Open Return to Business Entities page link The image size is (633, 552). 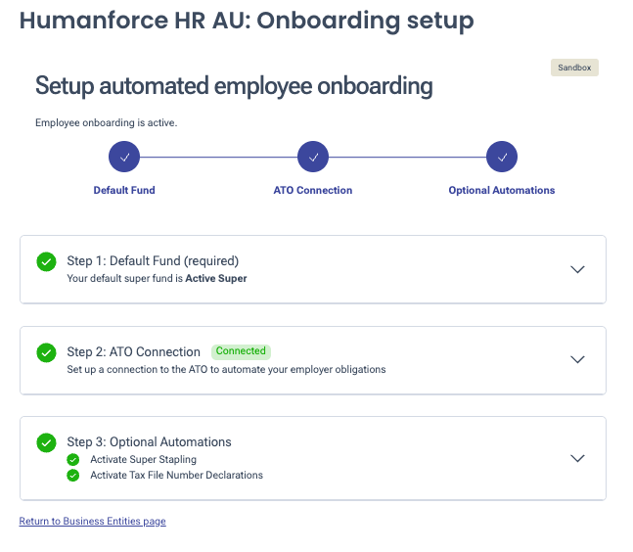point(93,522)
